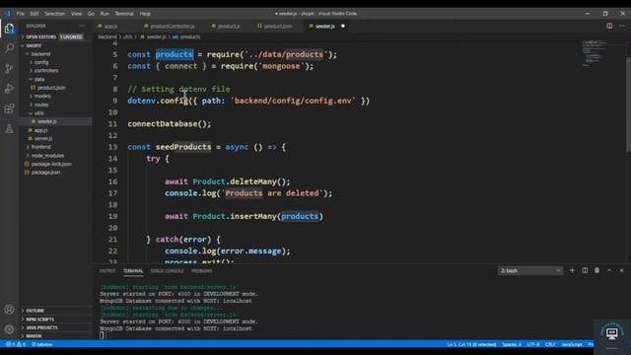Click errors and warnings count in status bar
This screenshot has height=355, width=631.
16,344
